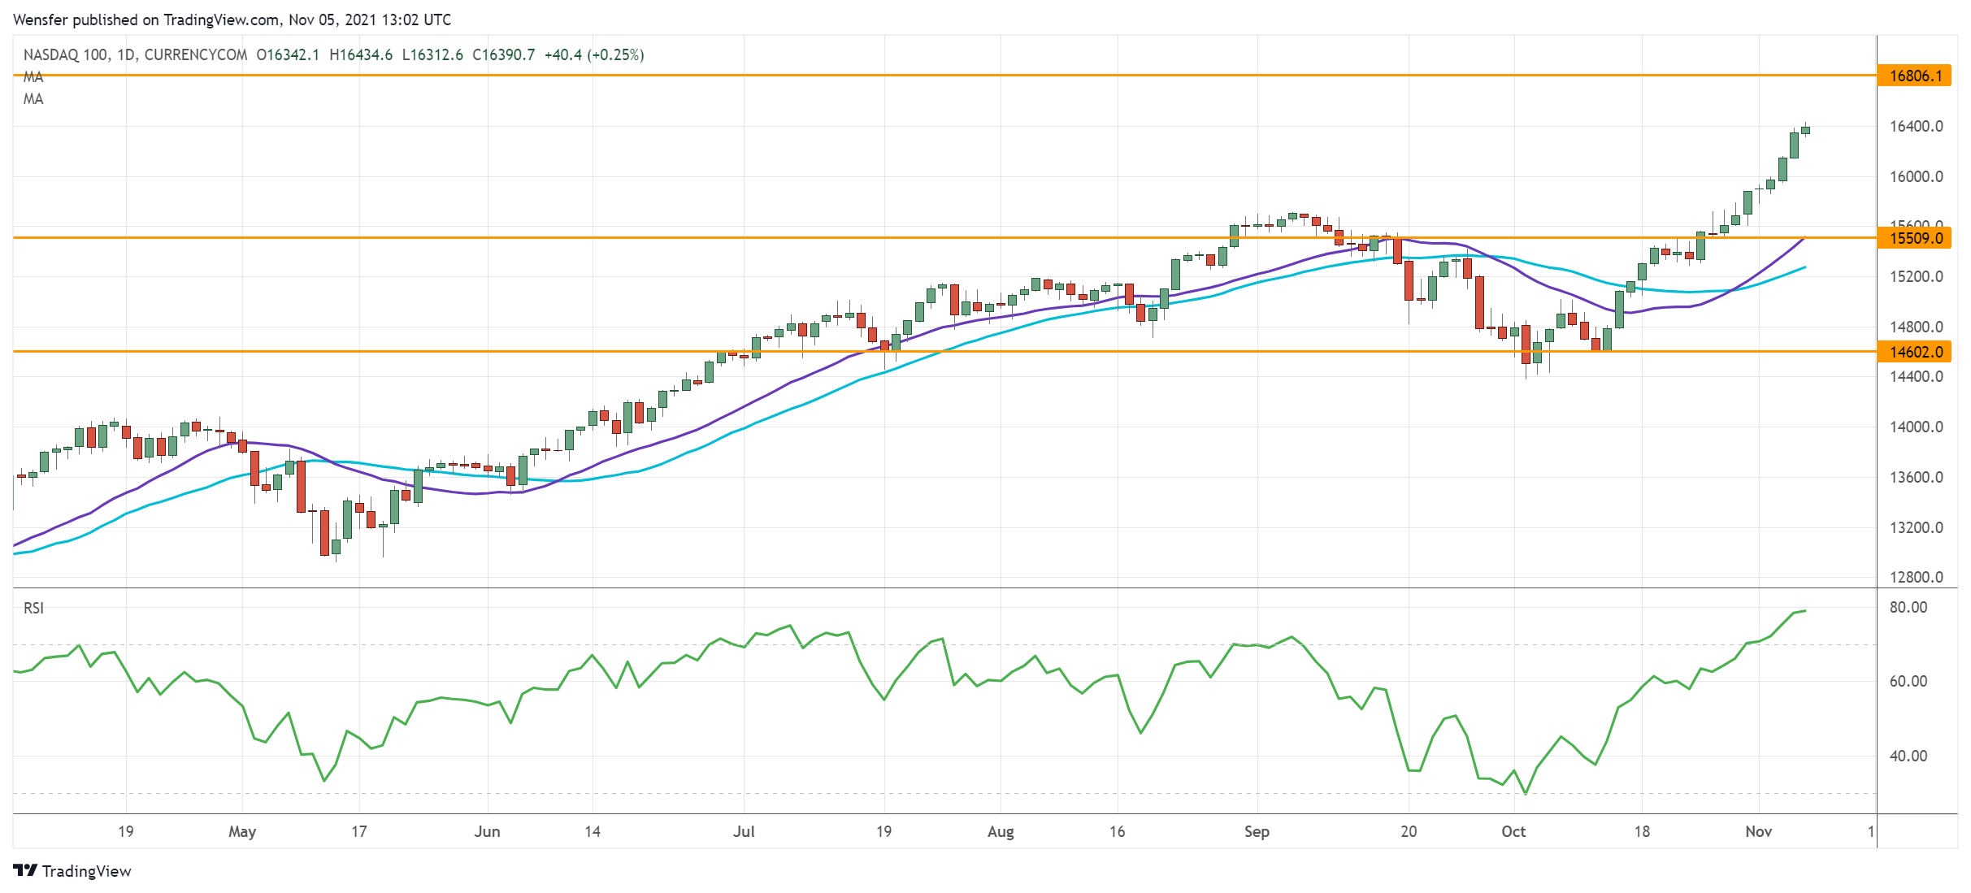
Task: Click the TradingView logo icon
Action: pyautogui.click(x=25, y=870)
